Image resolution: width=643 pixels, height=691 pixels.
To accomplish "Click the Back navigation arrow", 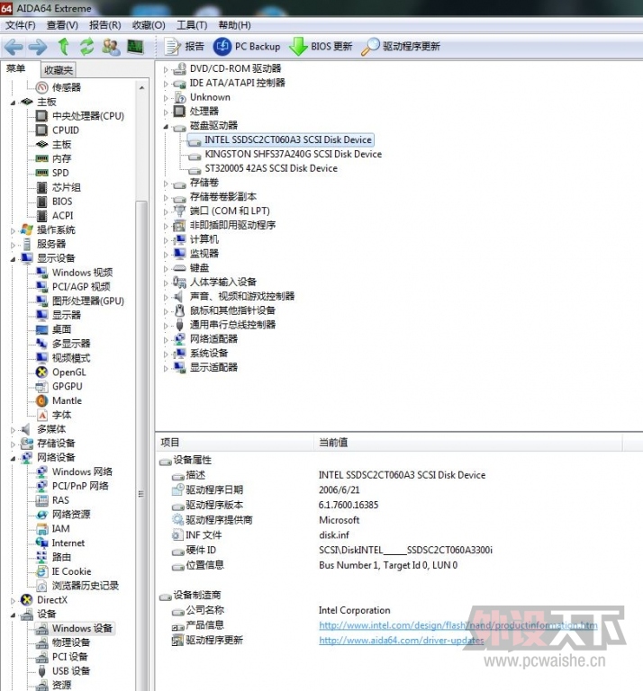I will pos(14,46).
